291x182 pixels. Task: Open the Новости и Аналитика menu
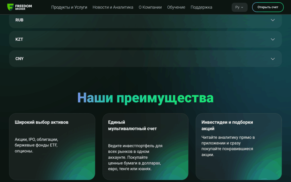(x=113, y=7)
